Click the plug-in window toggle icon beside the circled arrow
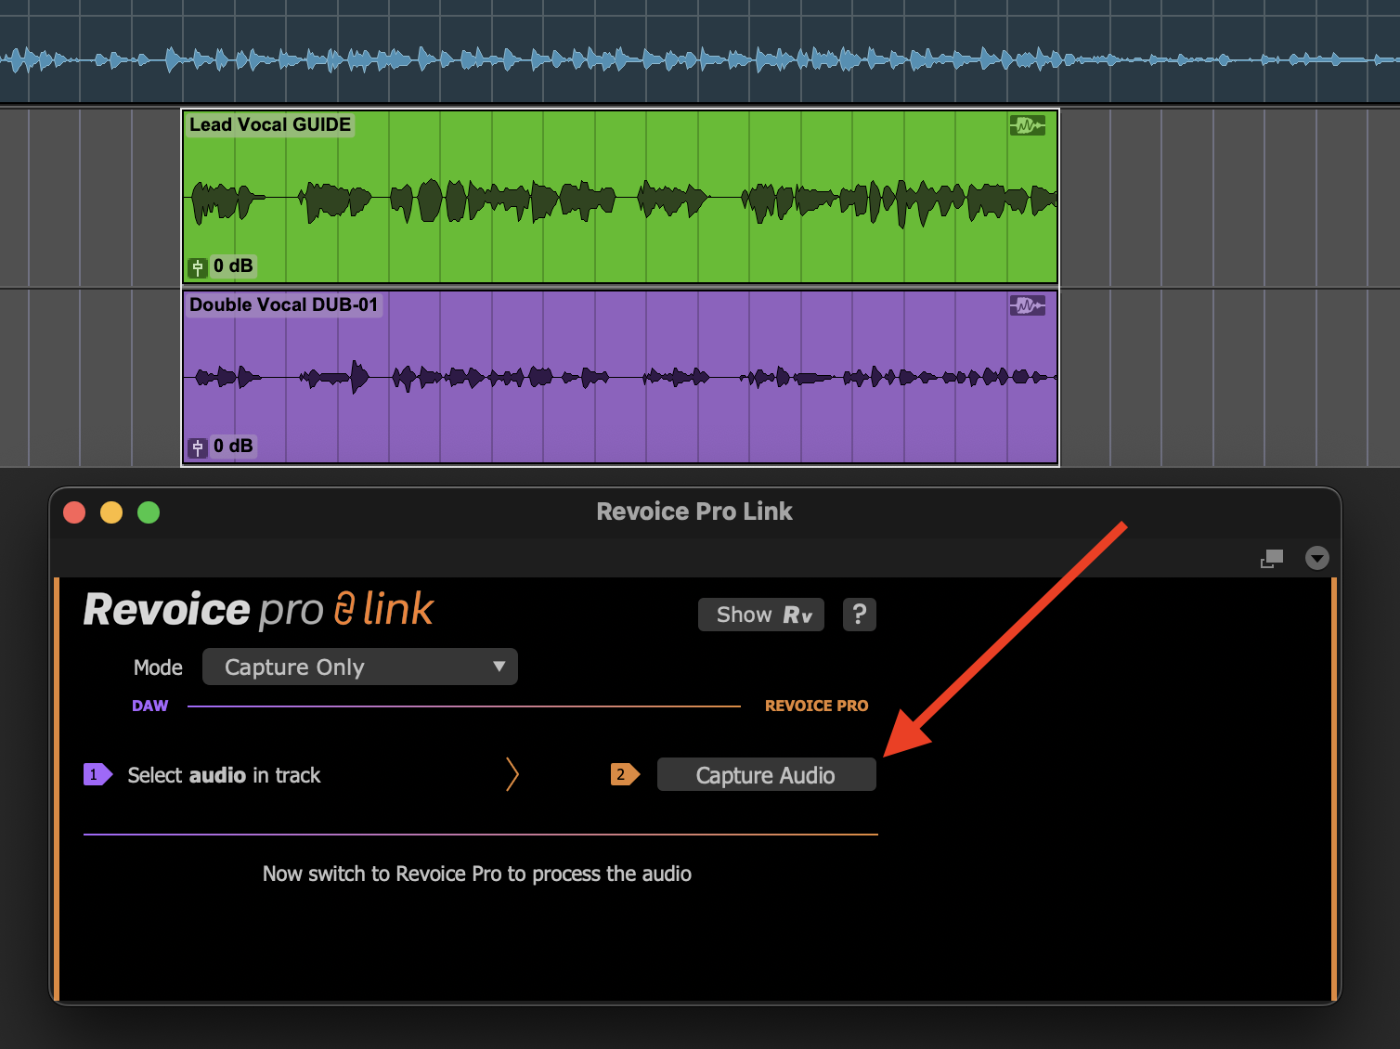 (1272, 558)
